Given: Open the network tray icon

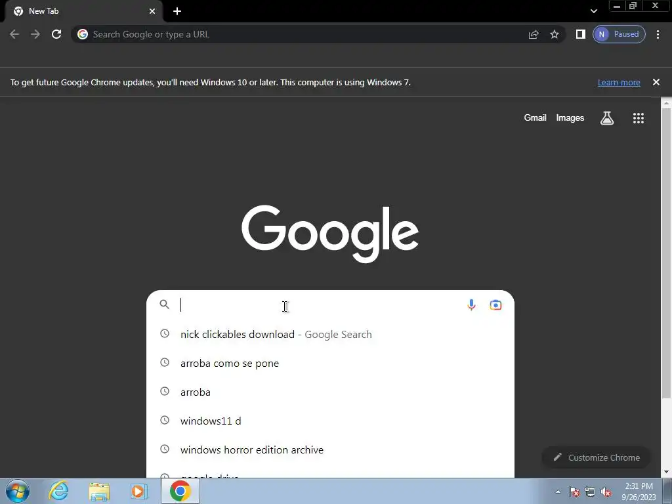Looking at the screenshot, I should (x=590, y=492).
